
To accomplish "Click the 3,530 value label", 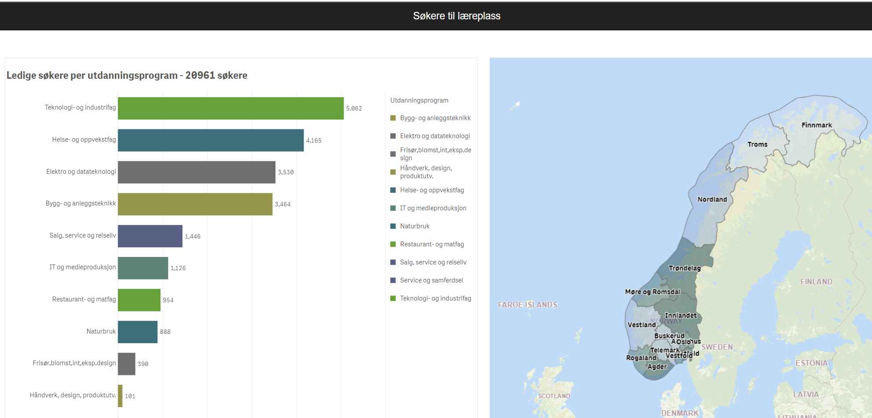I will point(286,172).
